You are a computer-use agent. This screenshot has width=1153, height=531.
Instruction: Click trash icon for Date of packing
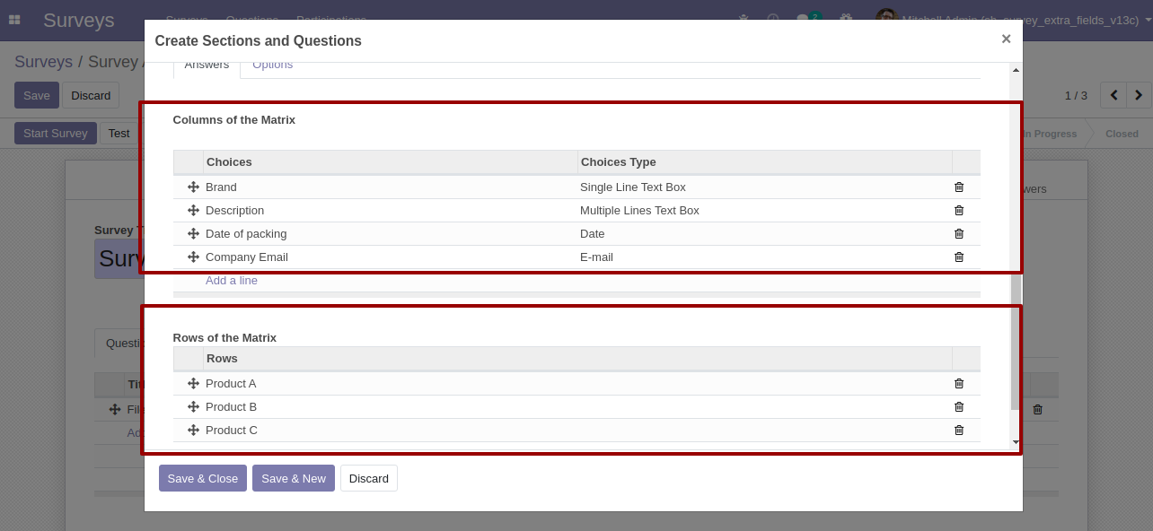958,234
